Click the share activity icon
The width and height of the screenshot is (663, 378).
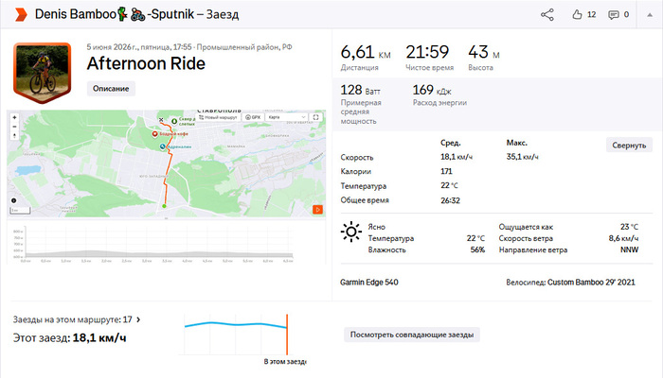(547, 15)
